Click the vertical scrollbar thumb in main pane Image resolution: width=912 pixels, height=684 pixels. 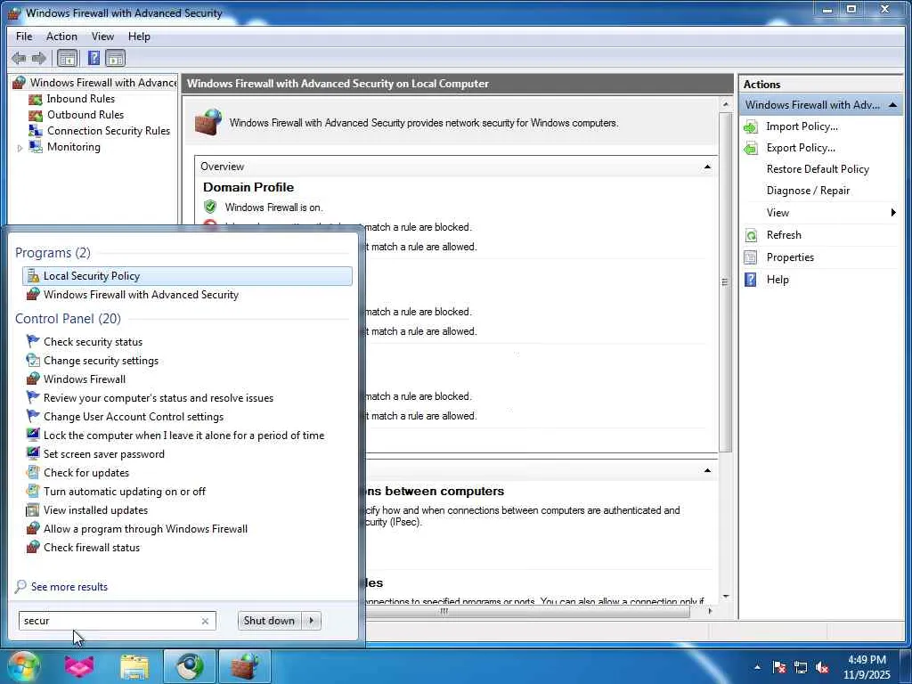tap(725, 282)
